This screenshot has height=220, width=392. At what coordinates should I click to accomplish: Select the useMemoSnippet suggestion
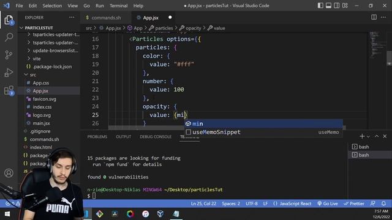263,132
